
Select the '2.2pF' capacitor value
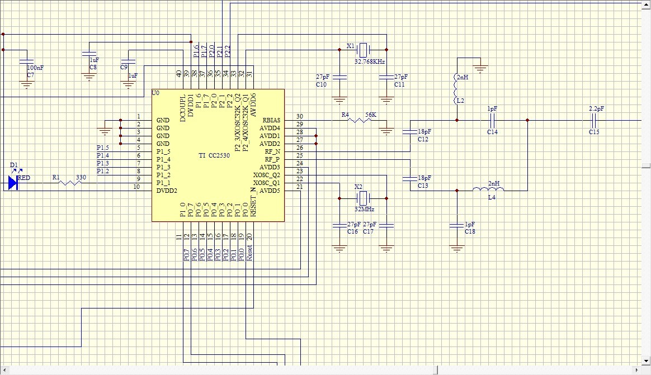tap(596, 108)
